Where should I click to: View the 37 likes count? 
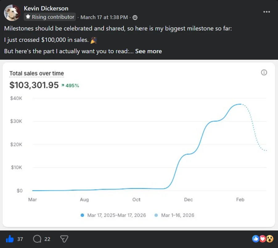[20, 239]
